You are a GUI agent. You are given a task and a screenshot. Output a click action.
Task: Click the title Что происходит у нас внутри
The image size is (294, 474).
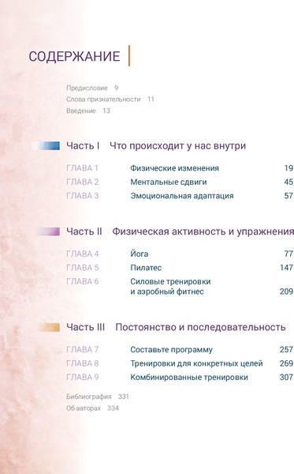[177, 145]
